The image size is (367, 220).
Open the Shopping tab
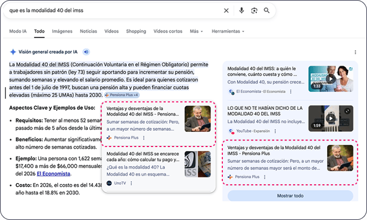136,31
